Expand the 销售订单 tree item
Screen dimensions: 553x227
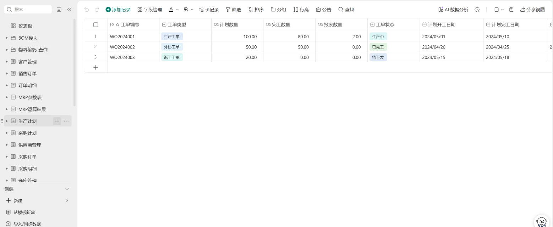click(x=6, y=73)
